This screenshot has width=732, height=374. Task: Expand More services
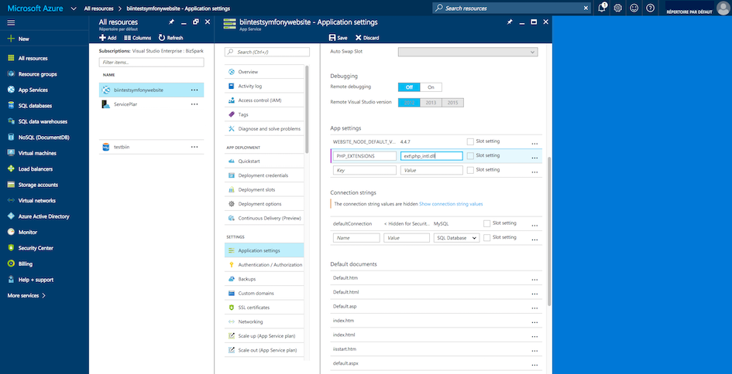tap(26, 296)
